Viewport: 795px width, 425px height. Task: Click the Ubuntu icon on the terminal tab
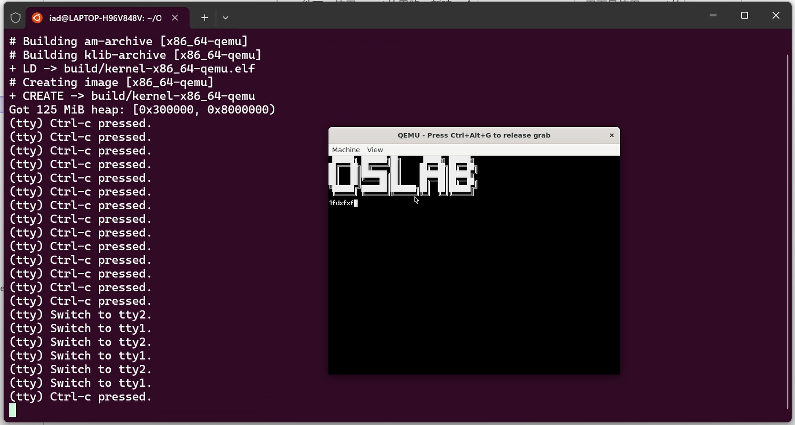(37, 18)
